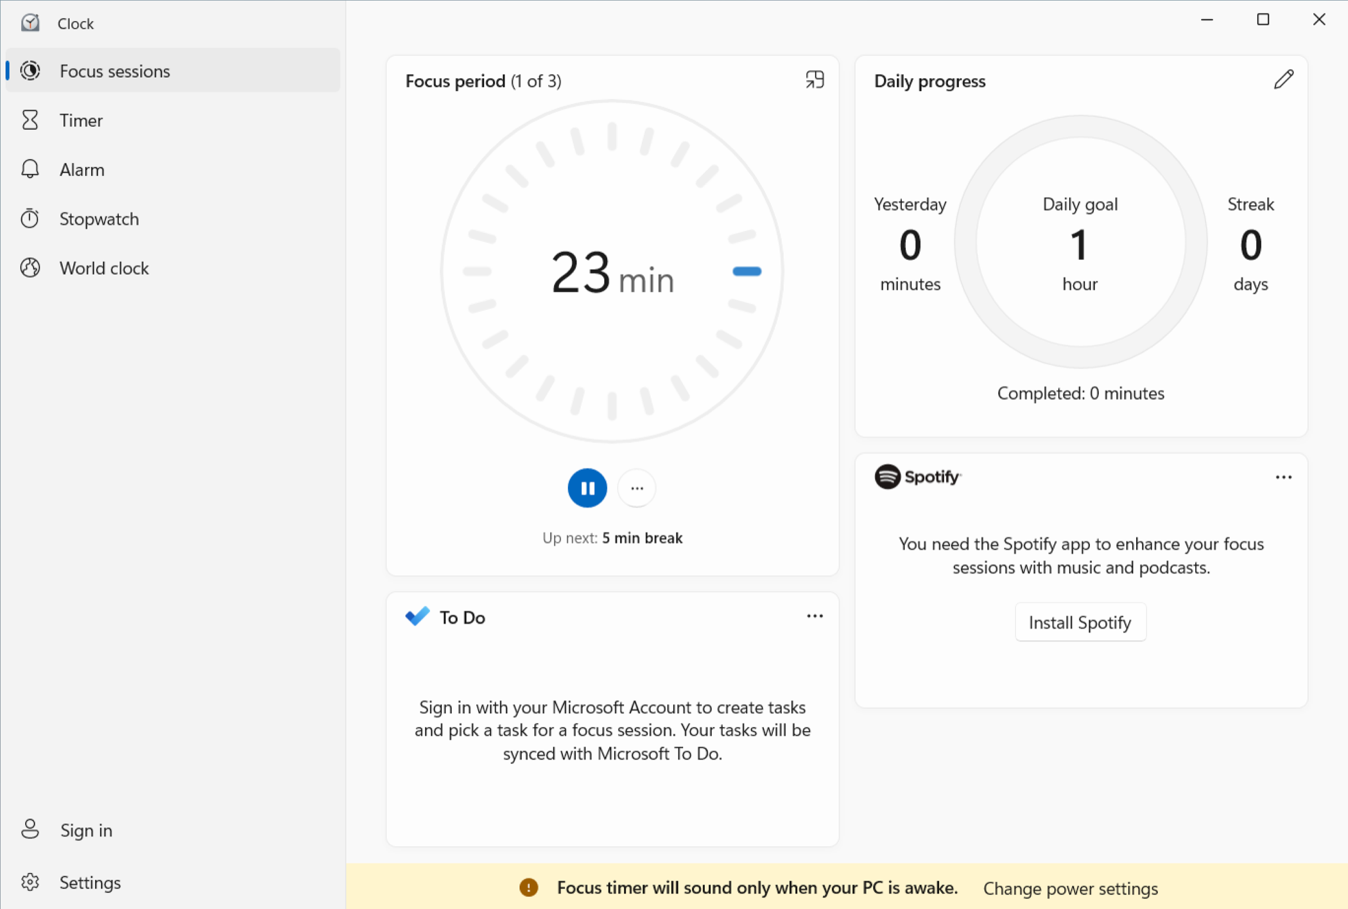This screenshot has height=909, width=1348.
Task: Open more options beside the pause button
Action: [x=636, y=488]
